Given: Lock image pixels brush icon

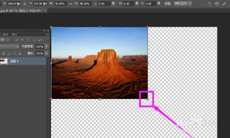Looking at the screenshot, I should (x=9, y=54).
